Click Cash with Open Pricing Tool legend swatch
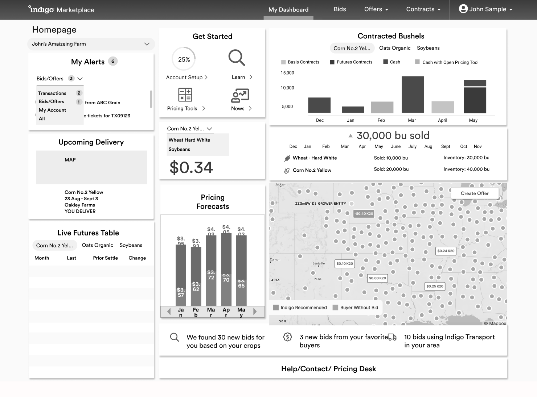This screenshot has width=537, height=397. click(x=417, y=62)
